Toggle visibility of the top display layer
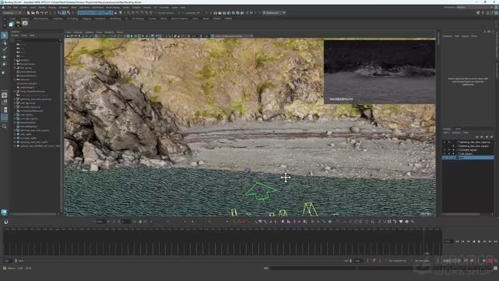This screenshot has height=281, width=499. click(x=445, y=142)
